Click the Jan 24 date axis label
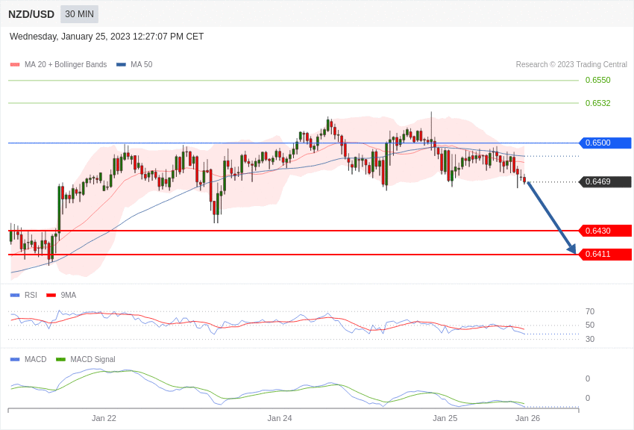 click(280, 418)
